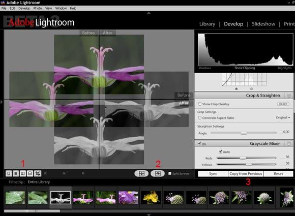Toggle Constrain Aspect Ratio checkbox
This screenshot has width=295, height=216.
click(200, 118)
